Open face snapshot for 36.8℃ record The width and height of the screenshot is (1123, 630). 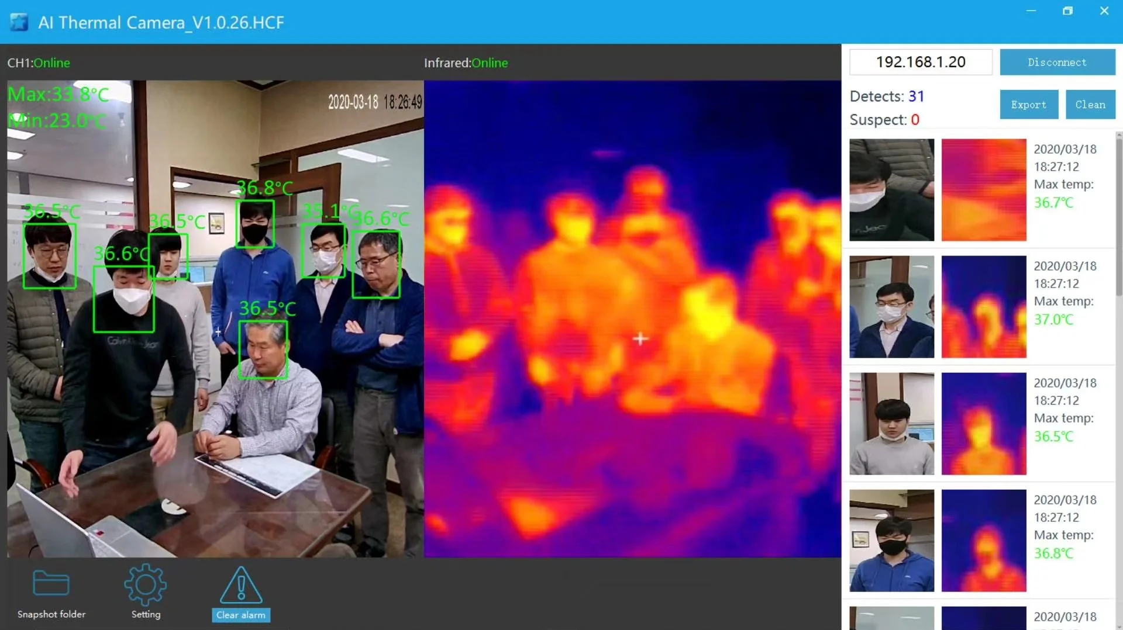point(891,541)
